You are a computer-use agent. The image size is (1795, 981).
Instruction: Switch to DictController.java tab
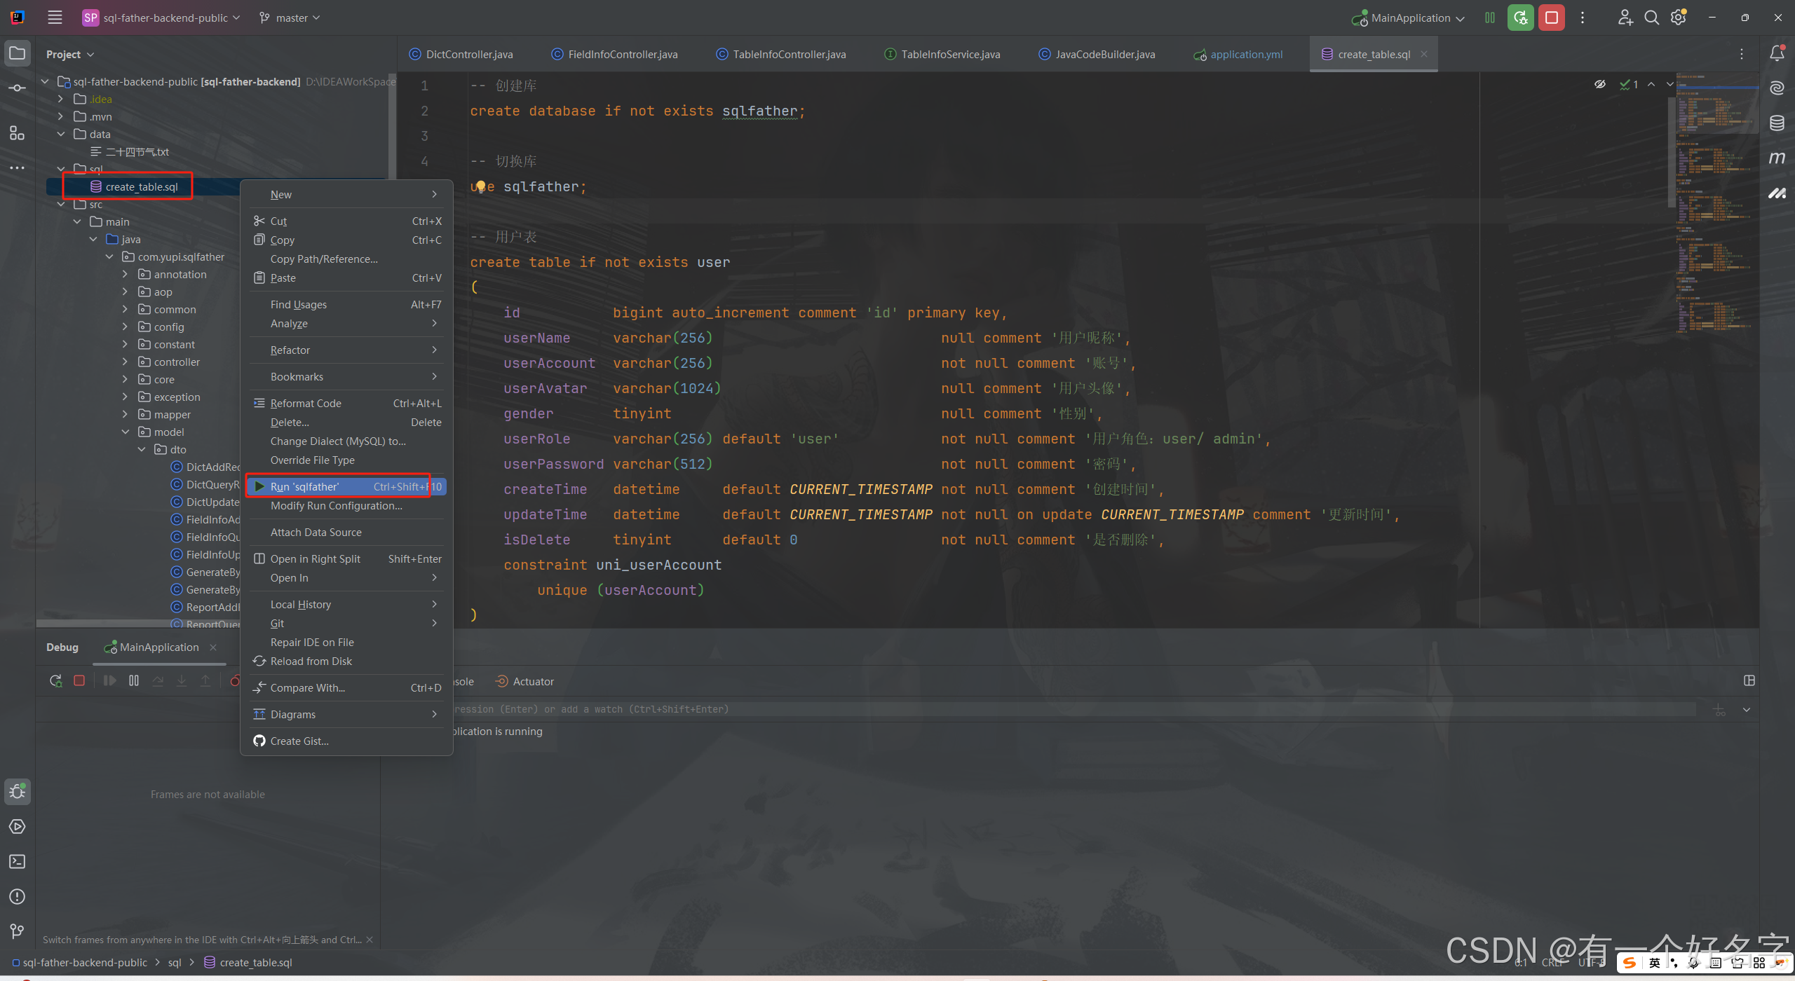461,54
